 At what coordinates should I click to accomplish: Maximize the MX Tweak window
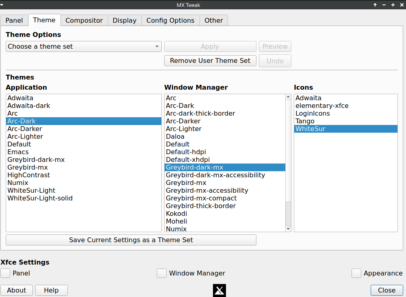[x=393, y=5]
